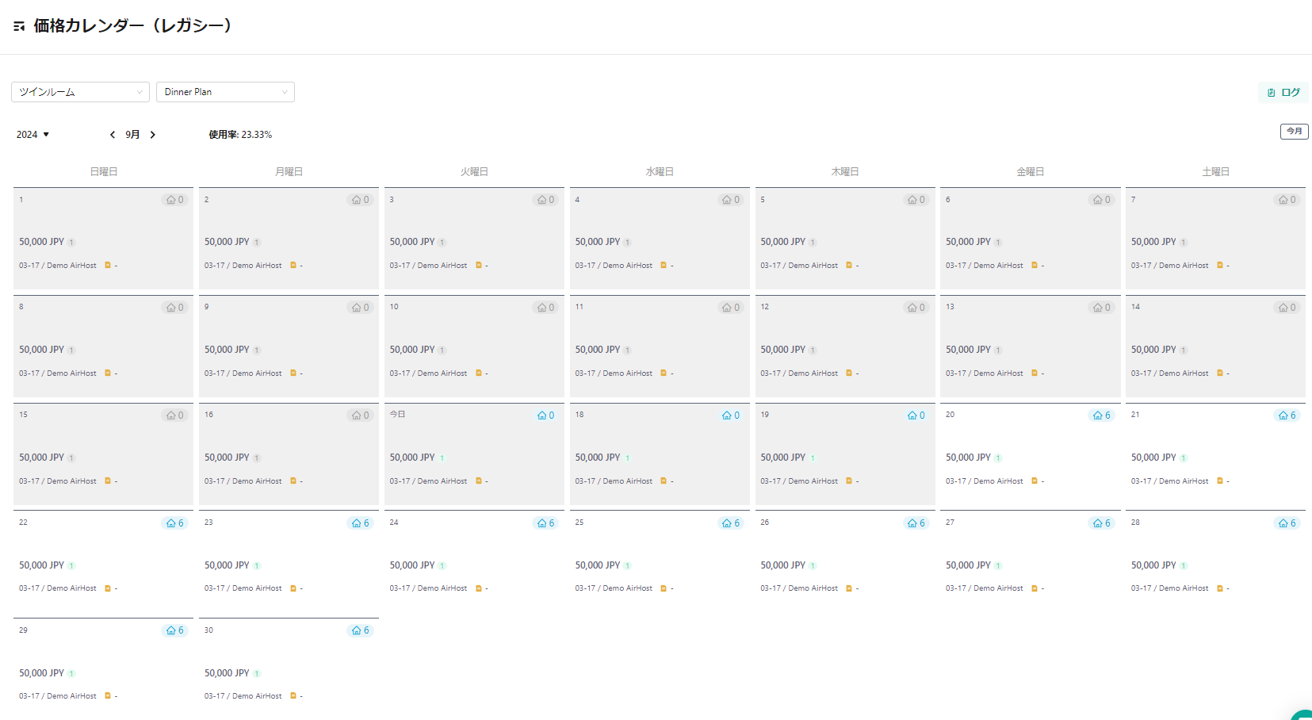1312x720 pixels.
Task: Click the orange note icon on day 12
Action: click(x=849, y=373)
